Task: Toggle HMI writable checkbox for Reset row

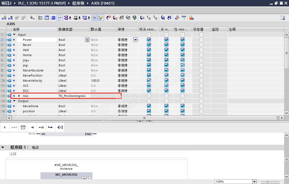Action: click(x=167, y=45)
